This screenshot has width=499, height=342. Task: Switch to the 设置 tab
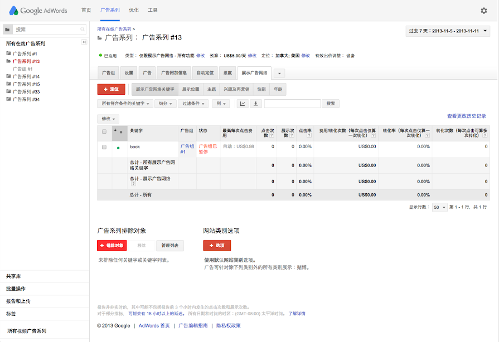(x=129, y=73)
